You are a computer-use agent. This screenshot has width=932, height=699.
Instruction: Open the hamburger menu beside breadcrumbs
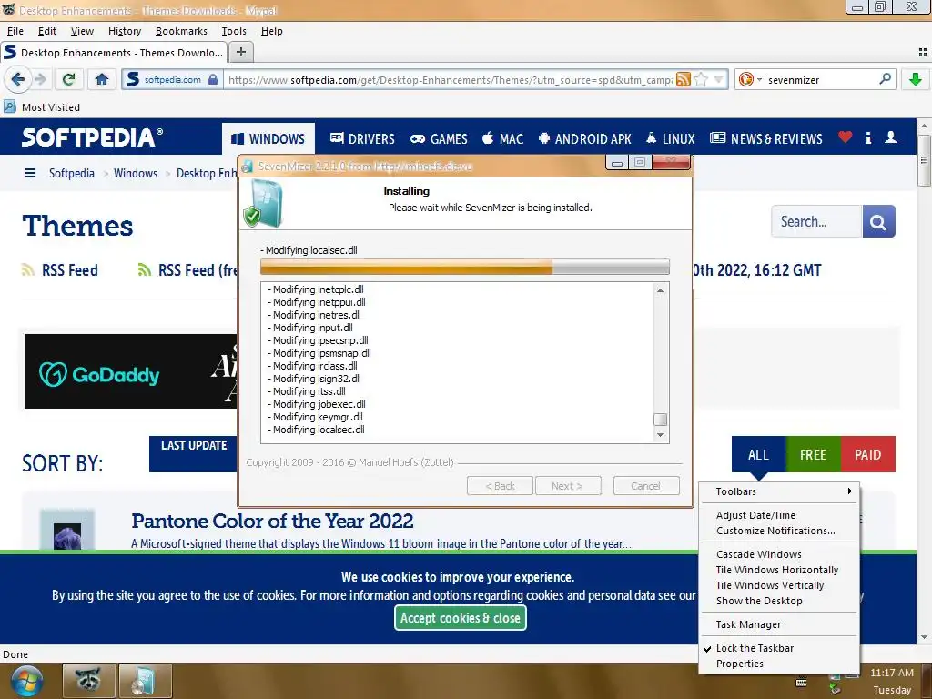pyautogui.click(x=30, y=173)
